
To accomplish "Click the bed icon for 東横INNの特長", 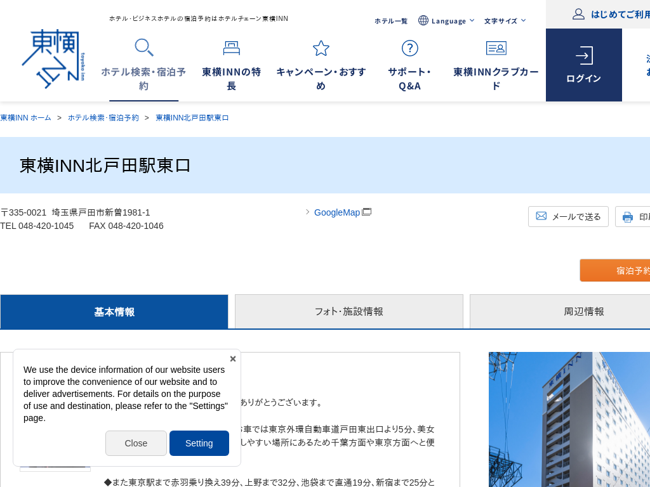I will 231,48.
